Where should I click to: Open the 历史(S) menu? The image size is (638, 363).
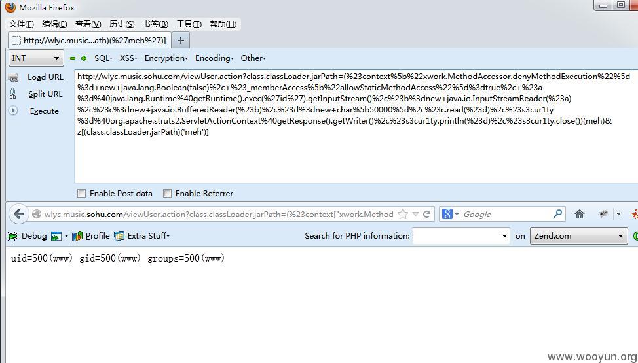122,24
